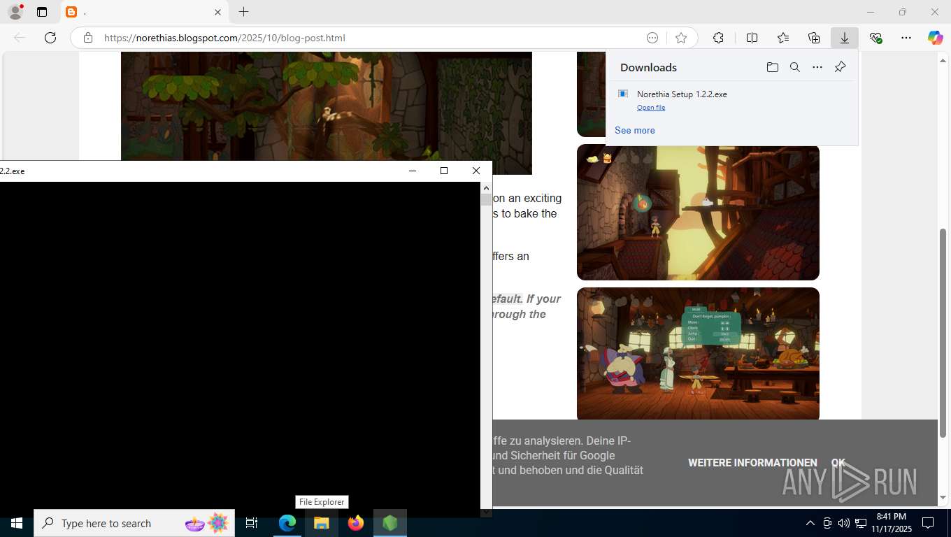Click the address bar URL
951x537 pixels.
click(x=224, y=38)
